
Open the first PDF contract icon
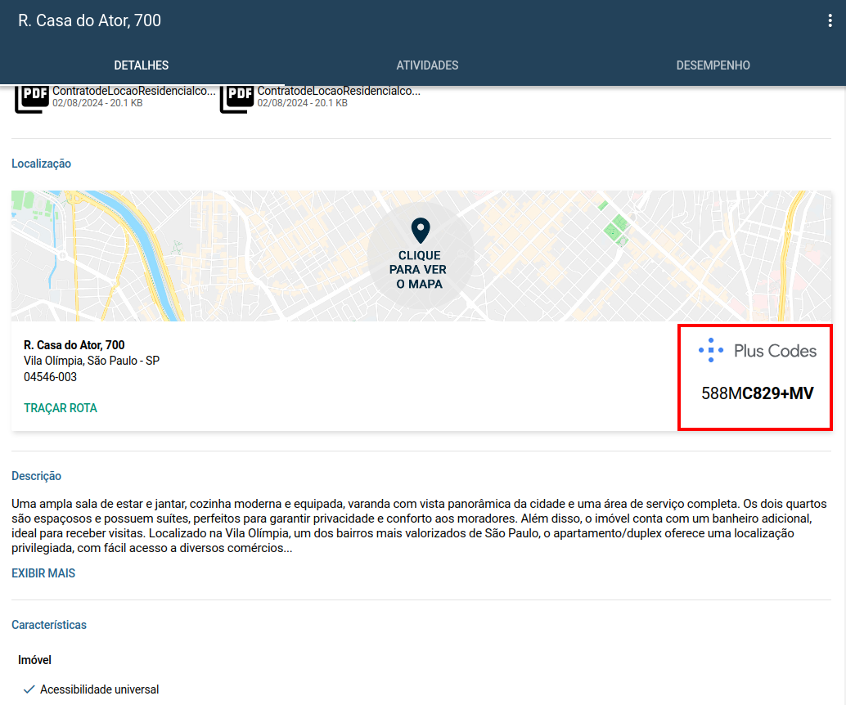point(33,98)
